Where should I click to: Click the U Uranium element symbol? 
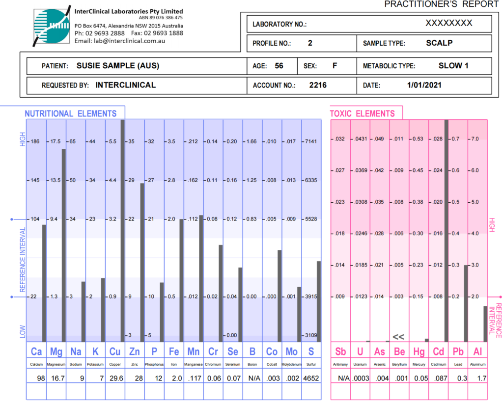pos(360,352)
